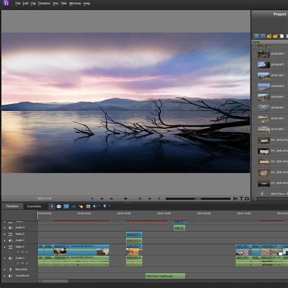288x288 pixels.
Task: Switch project panel to list view
Action: pyautogui.click(x=256, y=36)
